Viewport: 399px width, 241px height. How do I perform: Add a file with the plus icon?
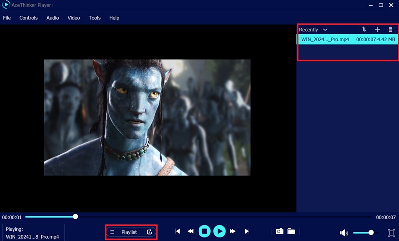point(377,29)
